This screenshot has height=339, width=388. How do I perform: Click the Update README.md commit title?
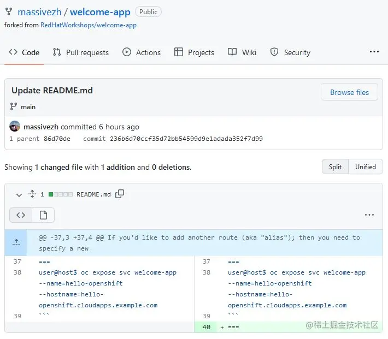click(x=52, y=91)
